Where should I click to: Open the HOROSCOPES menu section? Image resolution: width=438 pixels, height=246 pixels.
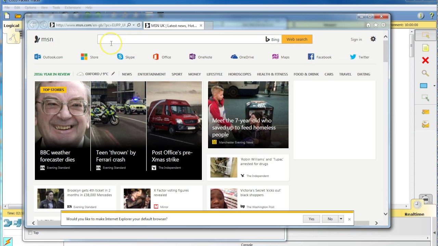[x=240, y=74]
